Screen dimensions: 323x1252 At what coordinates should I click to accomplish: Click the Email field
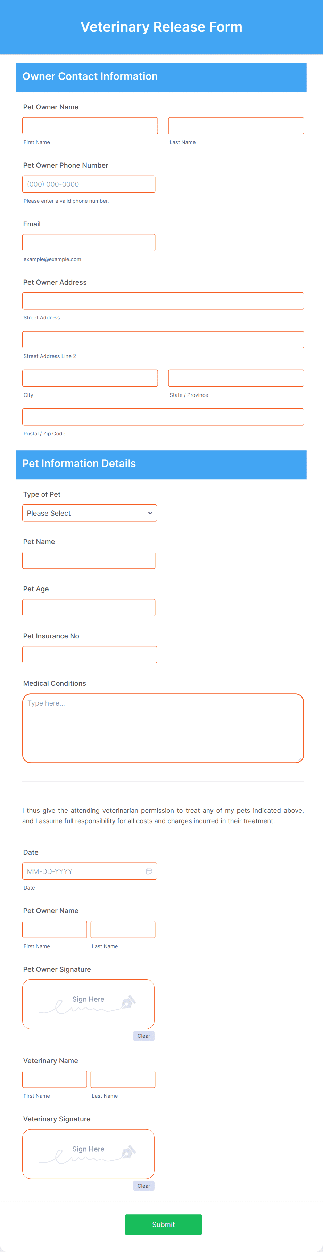[89, 242]
